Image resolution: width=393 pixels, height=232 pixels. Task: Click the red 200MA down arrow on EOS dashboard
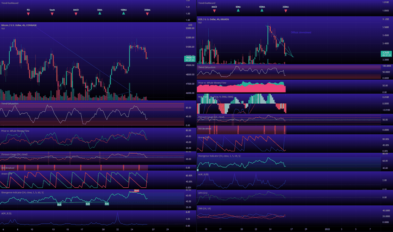click(286, 11)
